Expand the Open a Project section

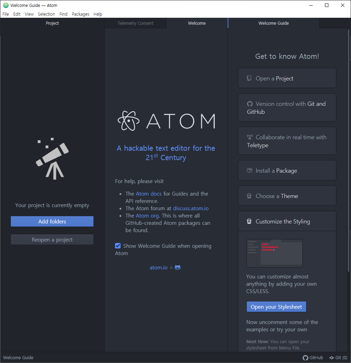tap(287, 78)
